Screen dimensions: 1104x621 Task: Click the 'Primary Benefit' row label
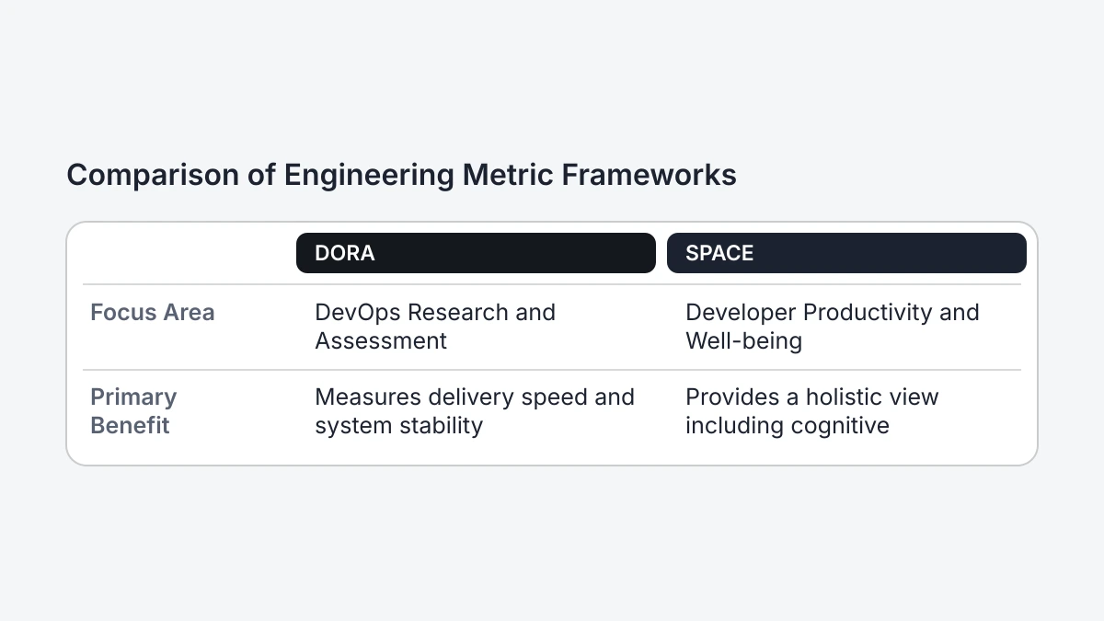[x=133, y=411]
